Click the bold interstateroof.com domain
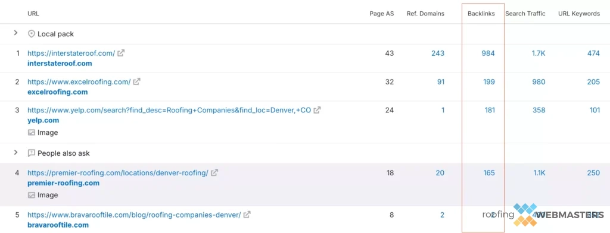Image resolution: width=610 pixels, height=233 pixels. (x=60, y=63)
